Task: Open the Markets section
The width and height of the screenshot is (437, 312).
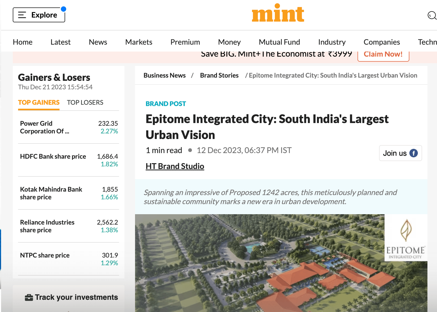Action: [139, 42]
